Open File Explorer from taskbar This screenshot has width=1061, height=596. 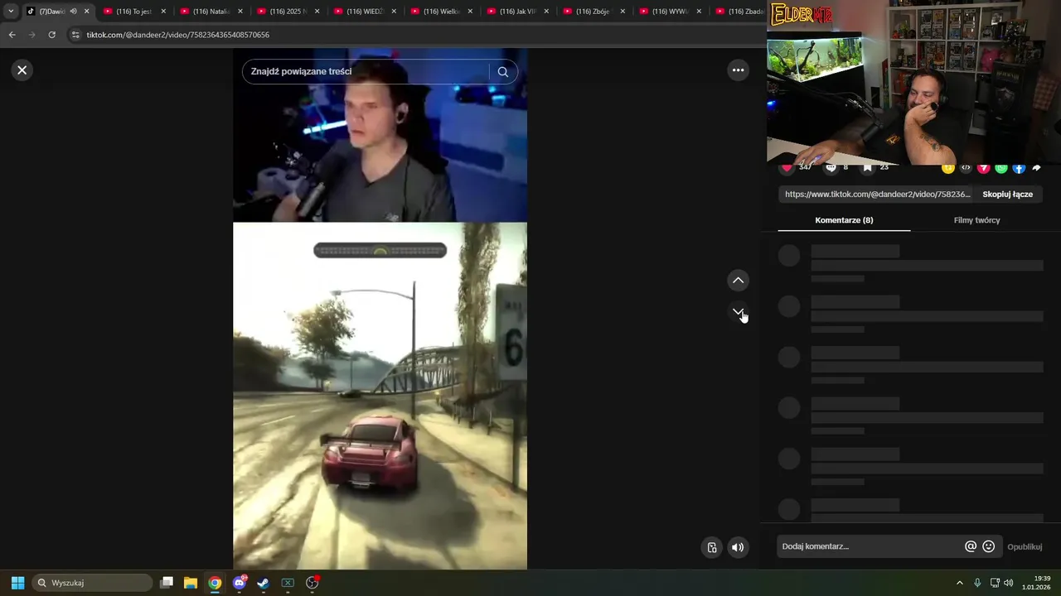click(x=191, y=583)
